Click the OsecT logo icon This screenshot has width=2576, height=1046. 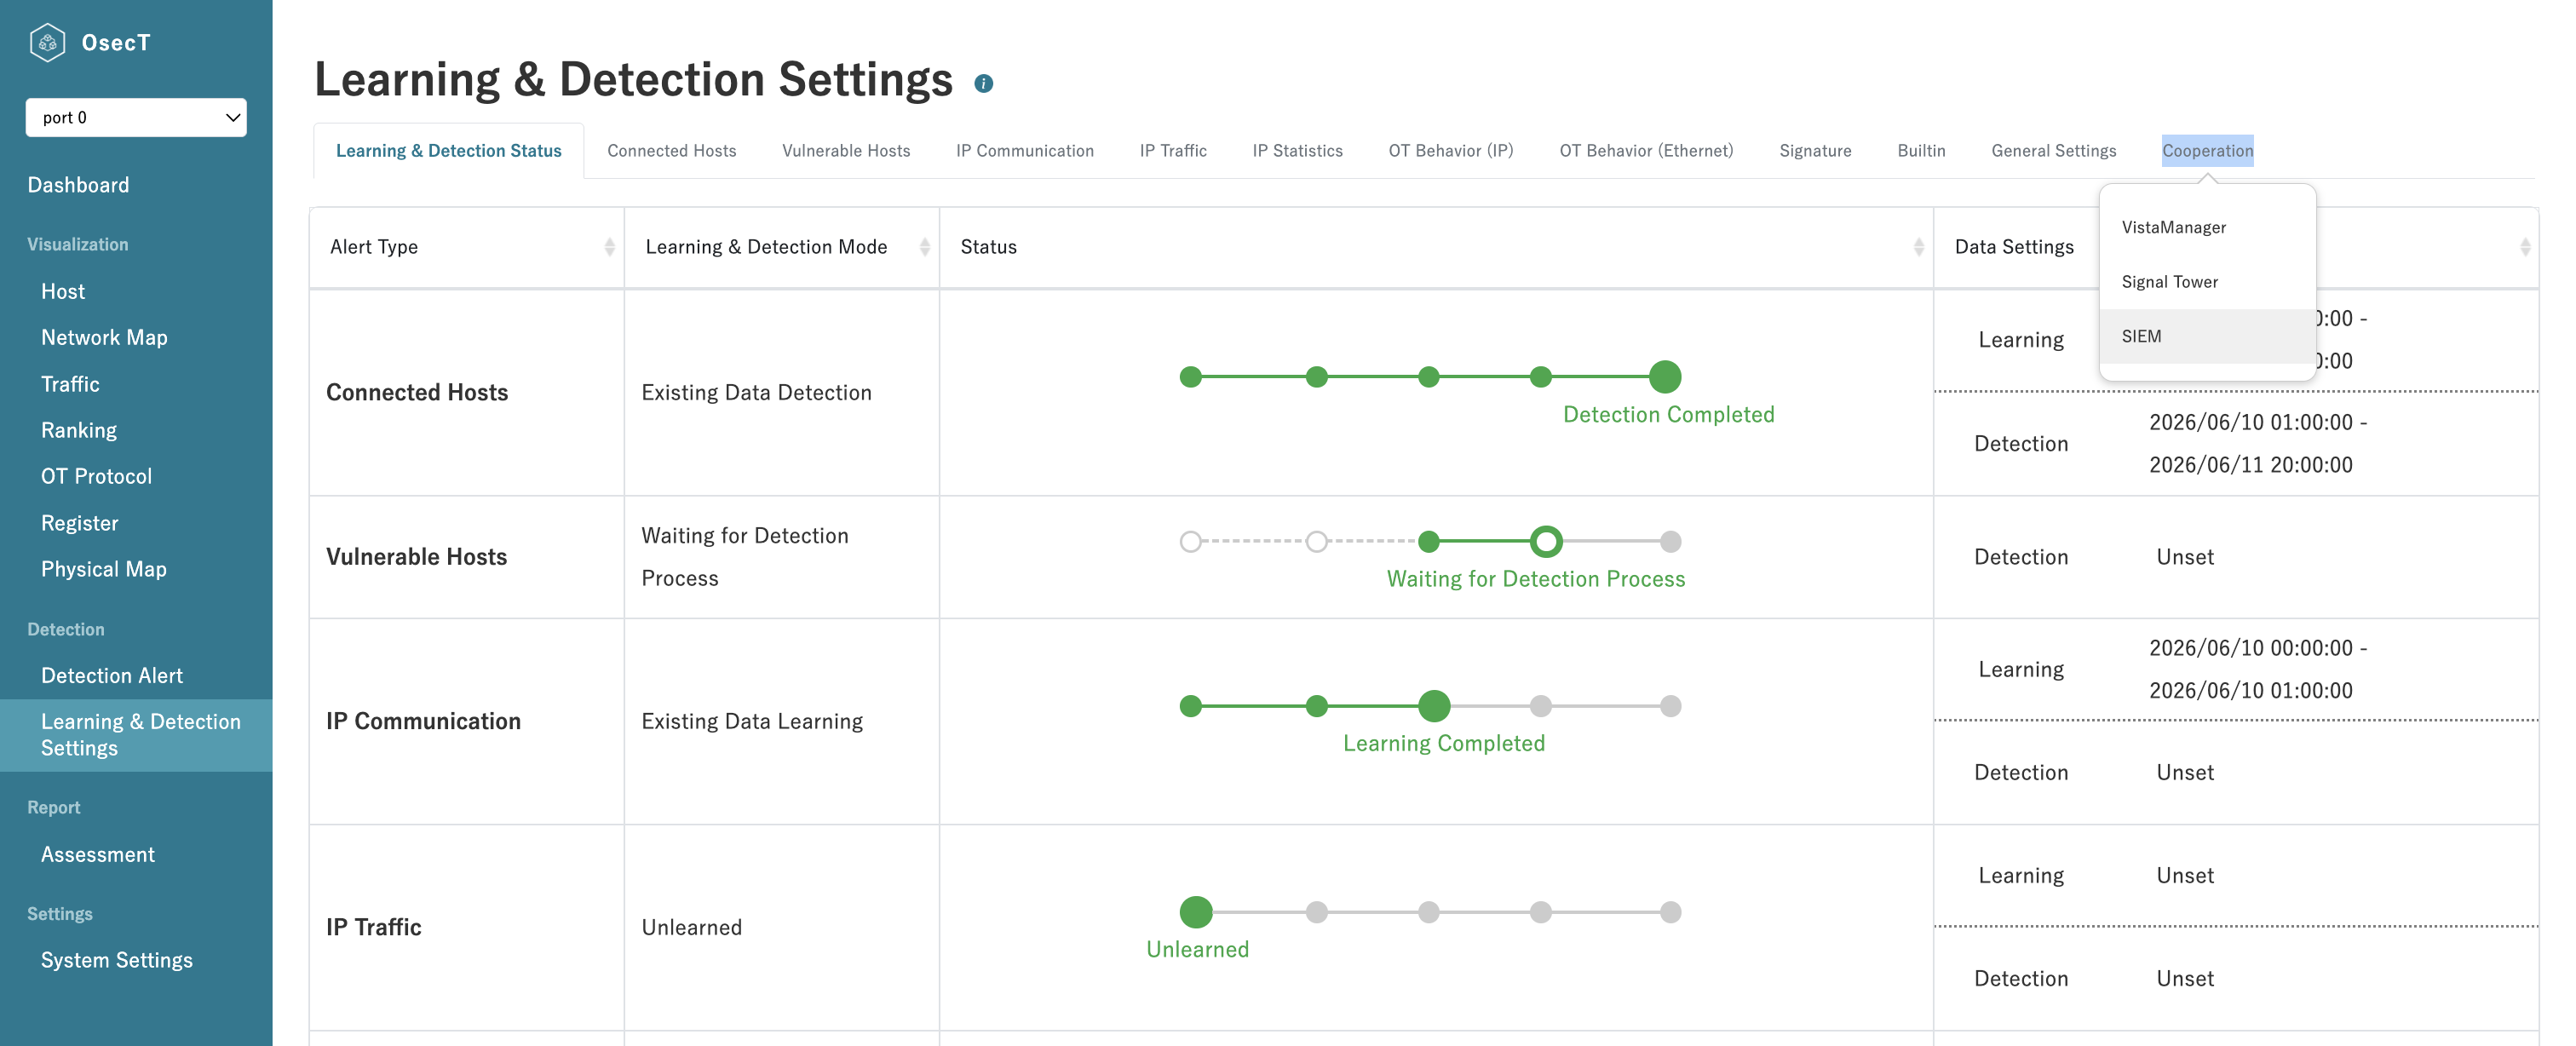[x=47, y=42]
